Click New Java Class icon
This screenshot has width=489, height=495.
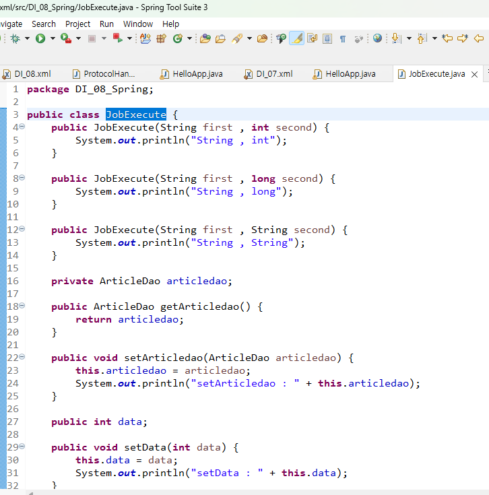click(178, 38)
